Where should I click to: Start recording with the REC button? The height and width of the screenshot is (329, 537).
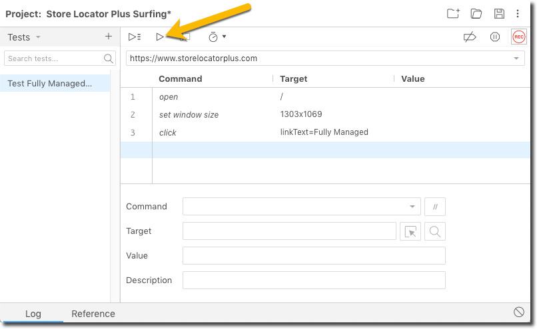tap(519, 37)
